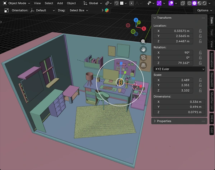The height and width of the screenshot is (170, 215).
Task: Open the XYZ Euler rotation mode dropdown
Action: tap(179, 69)
